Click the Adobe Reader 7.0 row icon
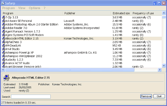This screenshot has width=167, height=106. [4, 28]
